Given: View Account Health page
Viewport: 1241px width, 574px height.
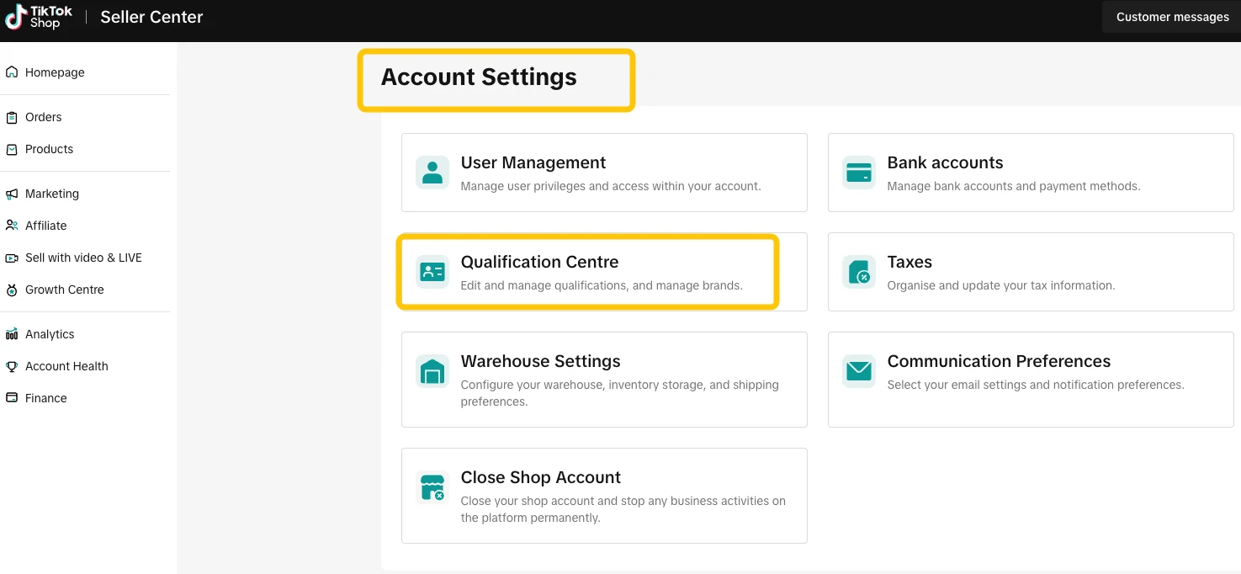Looking at the screenshot, I should (66, 366).
